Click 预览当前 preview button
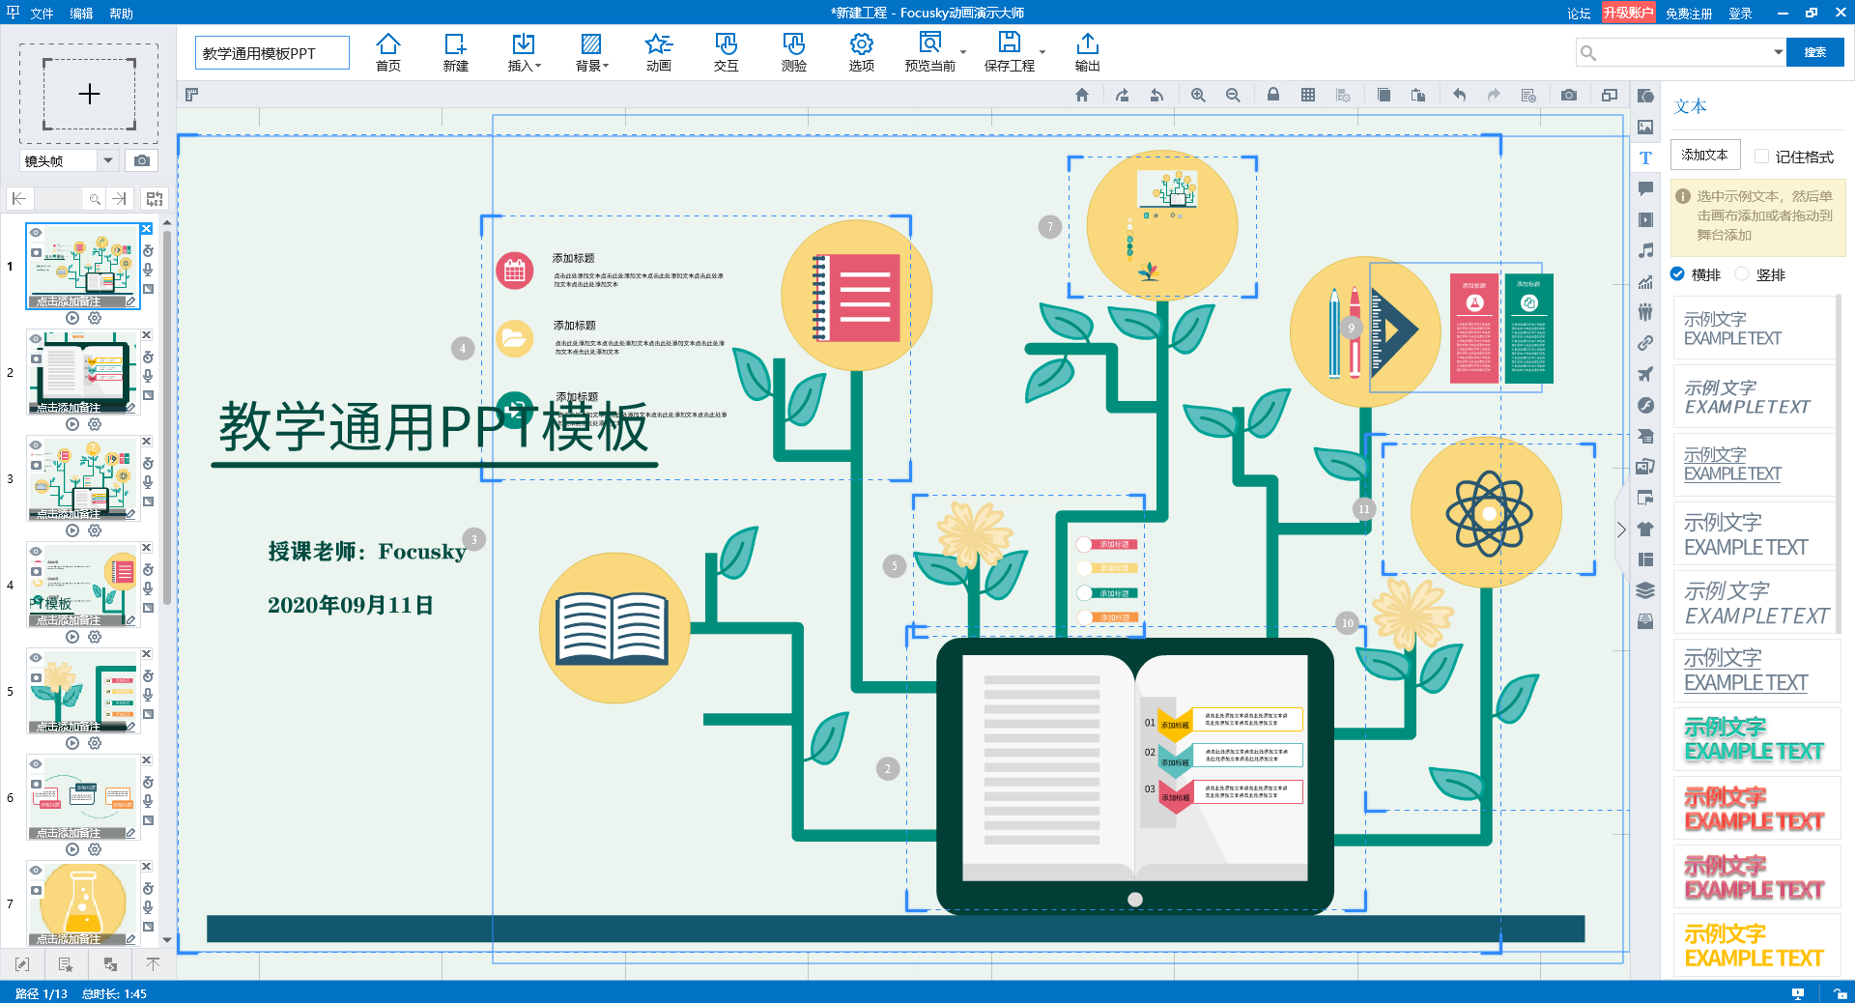Screen dimensions: 1855x1003 coord(929,52)
